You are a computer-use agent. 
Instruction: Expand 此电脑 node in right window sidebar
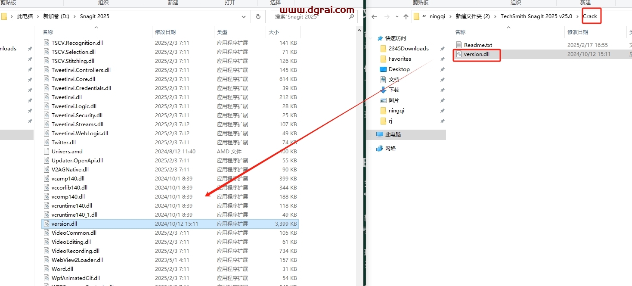point(369,134)
